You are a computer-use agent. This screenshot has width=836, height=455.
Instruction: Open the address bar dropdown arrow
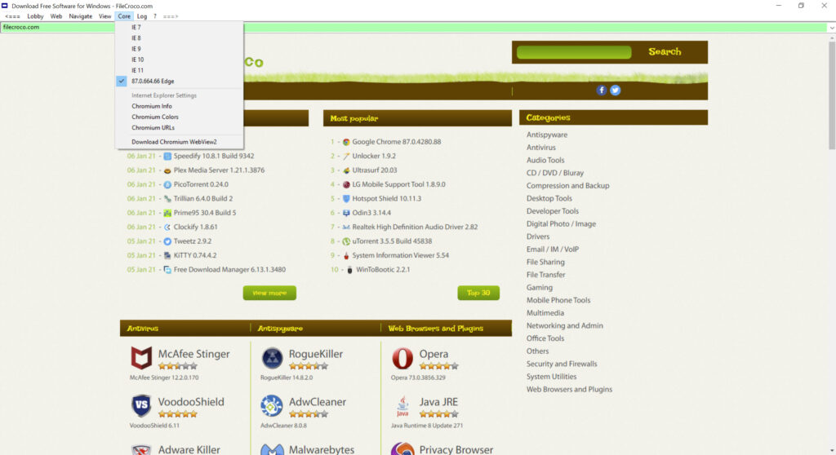831,28
